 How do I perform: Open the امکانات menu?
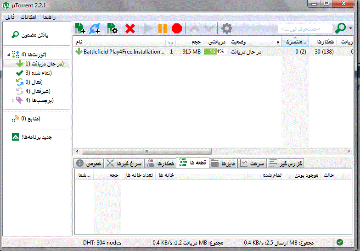click(x=29, y=16)
